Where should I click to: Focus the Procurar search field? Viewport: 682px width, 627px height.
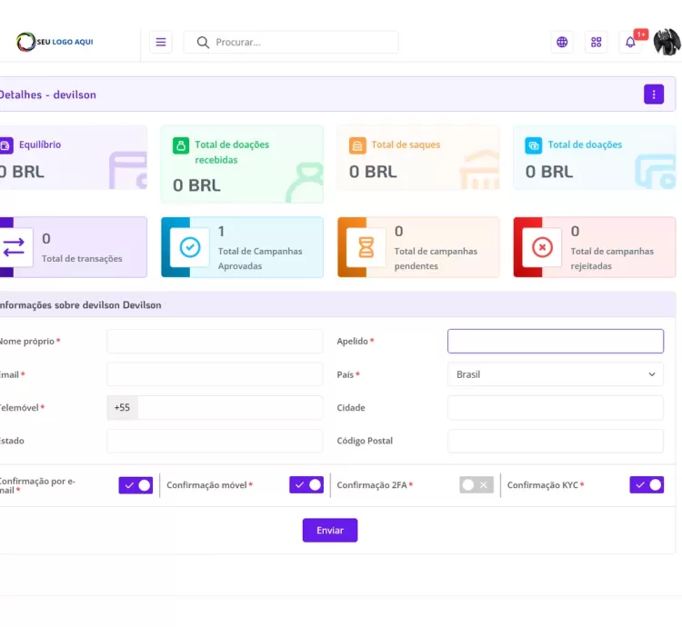coord(300,42)
